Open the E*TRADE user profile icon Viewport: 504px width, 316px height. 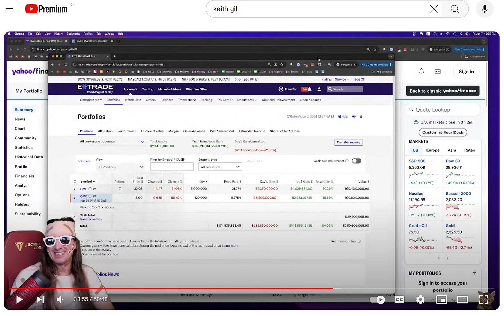[319, 89]
